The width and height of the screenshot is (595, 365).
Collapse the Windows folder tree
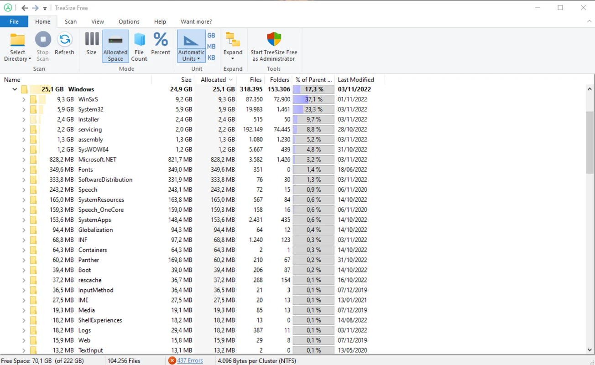[x=15, y=89]
